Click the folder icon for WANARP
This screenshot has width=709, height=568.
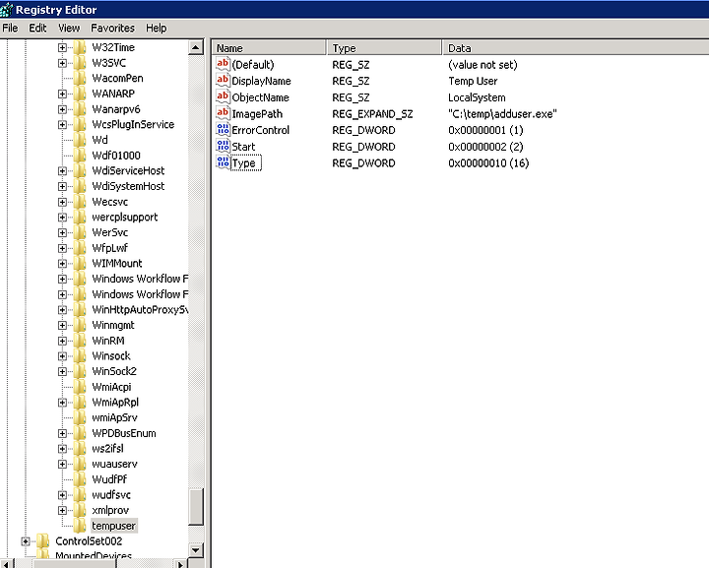click(80, 94)
